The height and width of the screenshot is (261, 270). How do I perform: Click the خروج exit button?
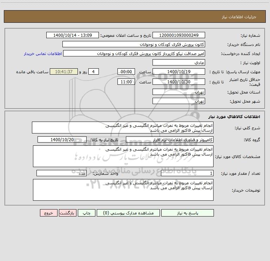click(x=48, y=213)
